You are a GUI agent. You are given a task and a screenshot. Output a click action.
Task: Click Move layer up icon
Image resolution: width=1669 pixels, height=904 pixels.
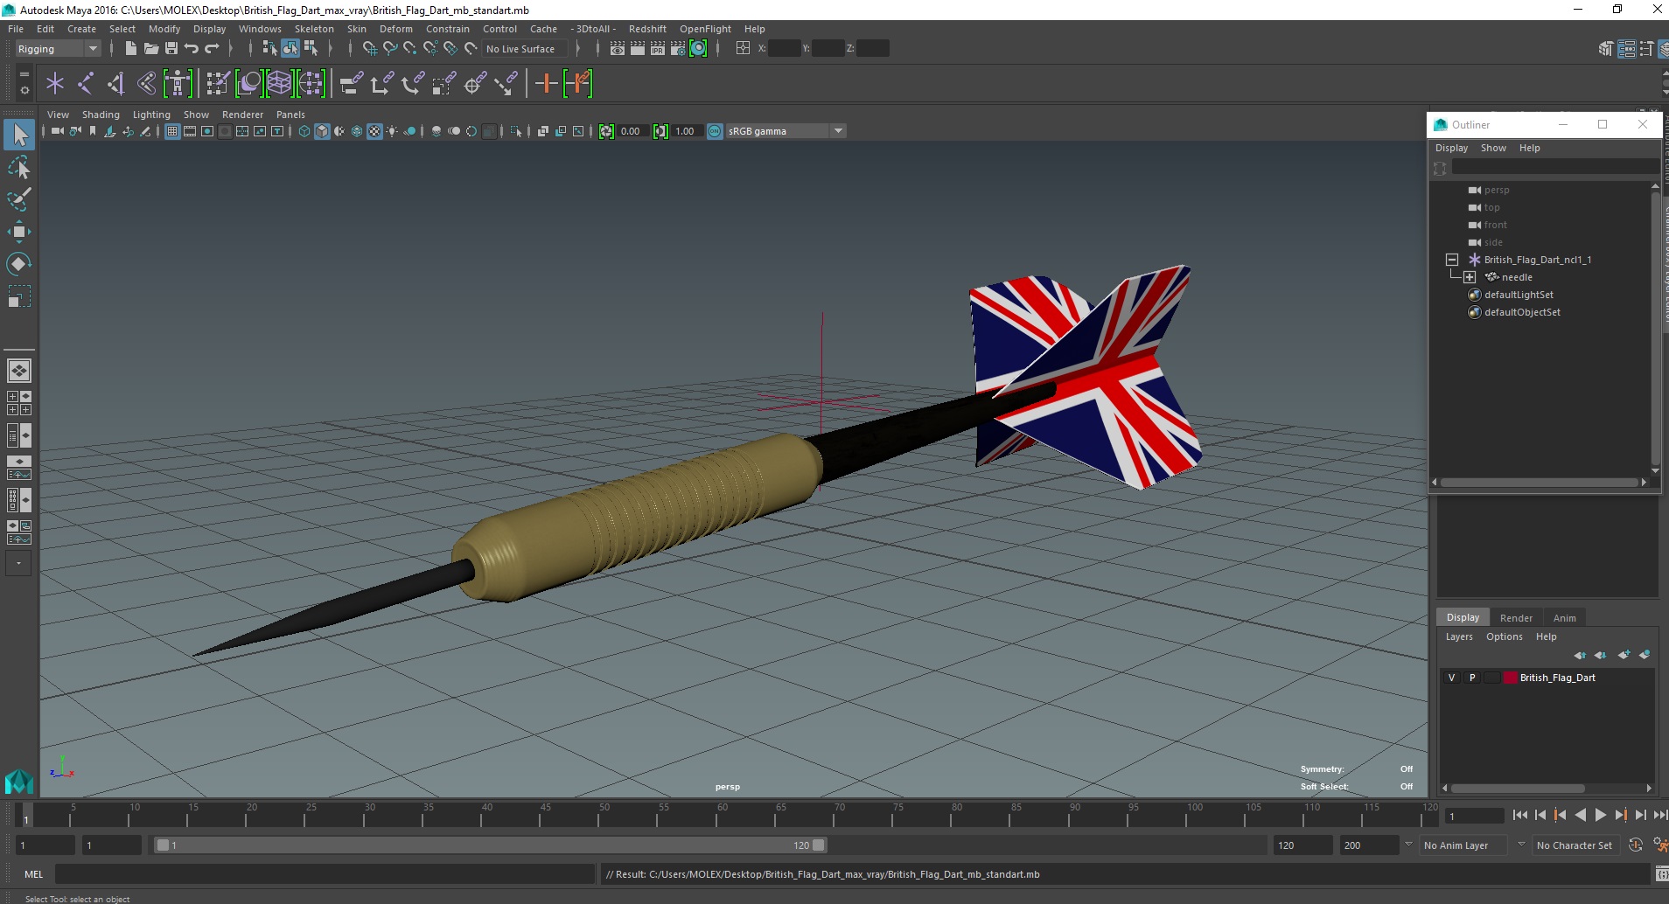1580,655
